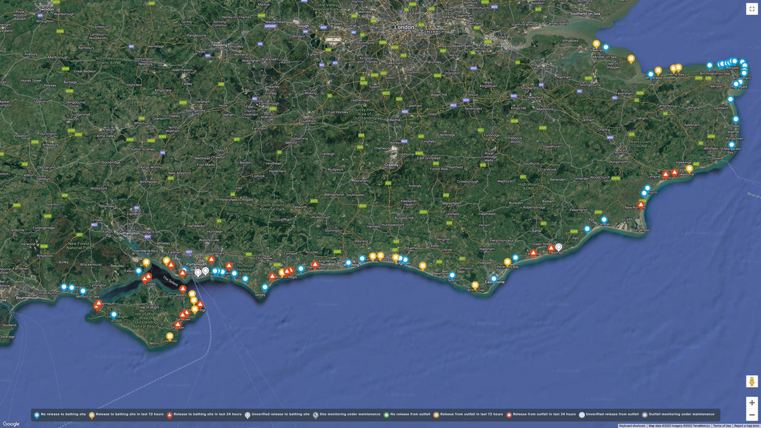Click legend 'No release from outfall'
This screenshot has height=428, width=761.
pos(407,414)
